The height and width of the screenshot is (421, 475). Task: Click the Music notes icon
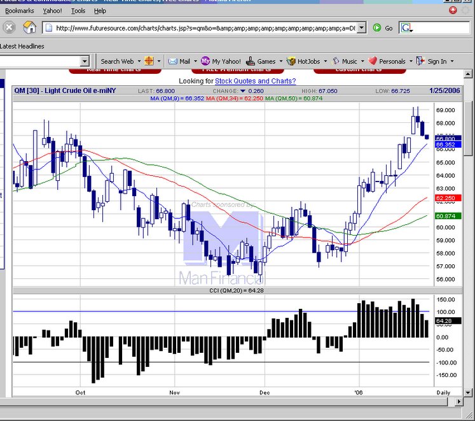coord(336,61)
